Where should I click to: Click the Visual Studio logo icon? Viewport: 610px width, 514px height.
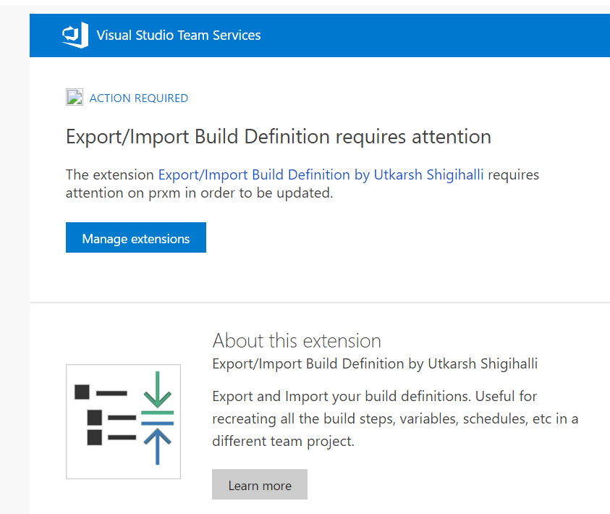tap(75, 35)
